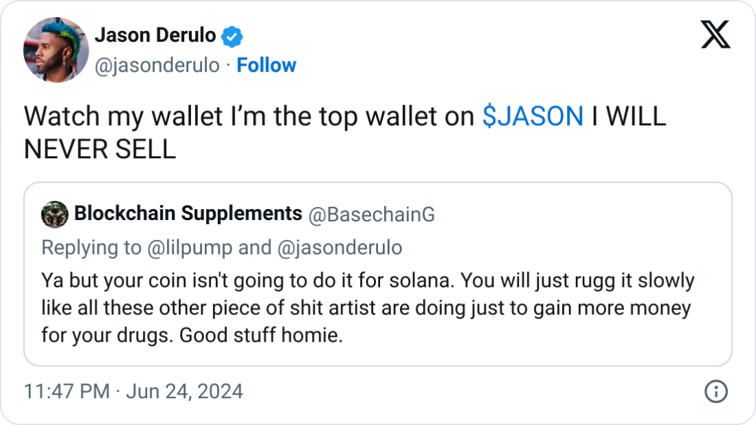Click the @BasechainG handle
The height and width of the screenshot is (425, 756).
(372, 215)
